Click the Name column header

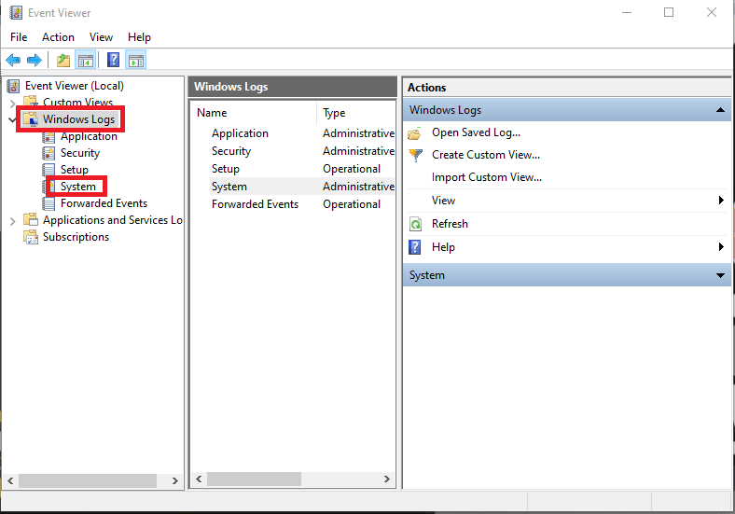coord(253,113)
